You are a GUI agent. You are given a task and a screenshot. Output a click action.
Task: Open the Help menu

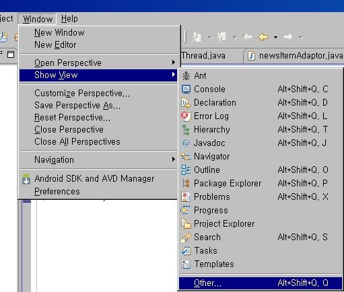69,19
